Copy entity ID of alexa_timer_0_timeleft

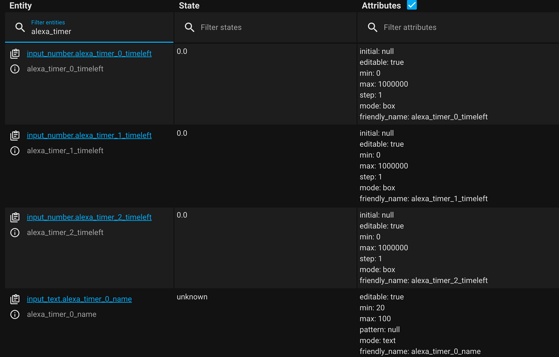click(x=15, y=53)
